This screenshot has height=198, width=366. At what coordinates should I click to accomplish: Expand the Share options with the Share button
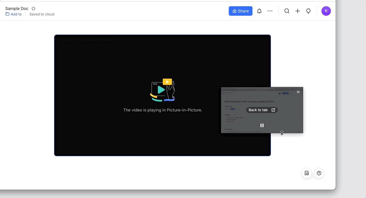coord(240,11)
